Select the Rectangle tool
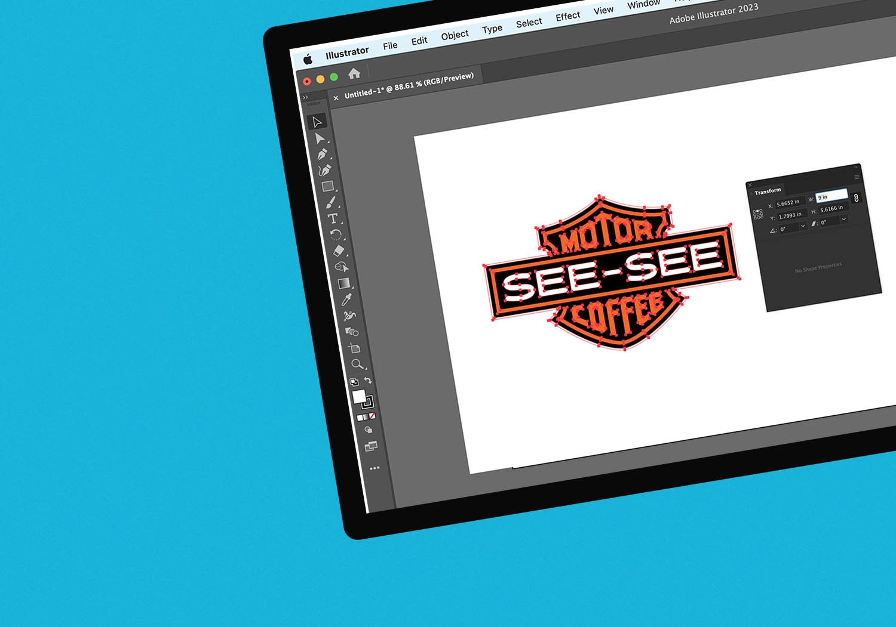The height and width of the screenshot is (627, 896). [x=327, y=187]
